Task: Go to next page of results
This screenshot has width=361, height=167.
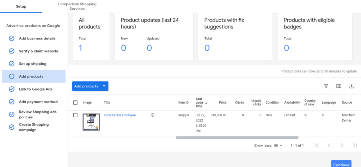Action: tap(342, 146)
